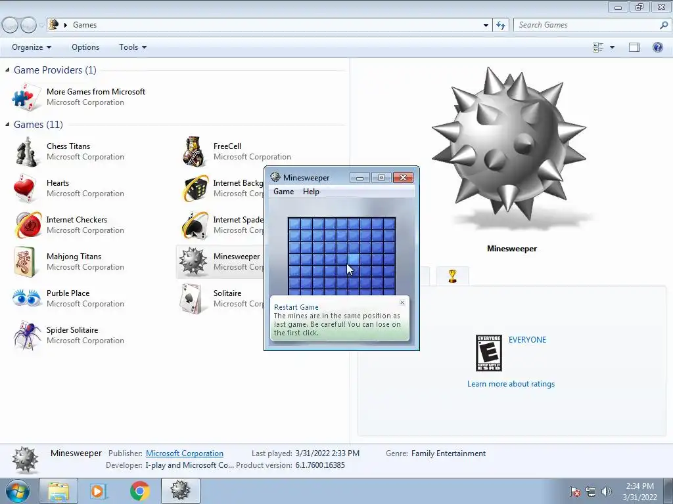Image resolution: width=673 pixels, height=504 pixels.
Task: Click Action Center flag in system tray
Action: click(x=574, y=491)
